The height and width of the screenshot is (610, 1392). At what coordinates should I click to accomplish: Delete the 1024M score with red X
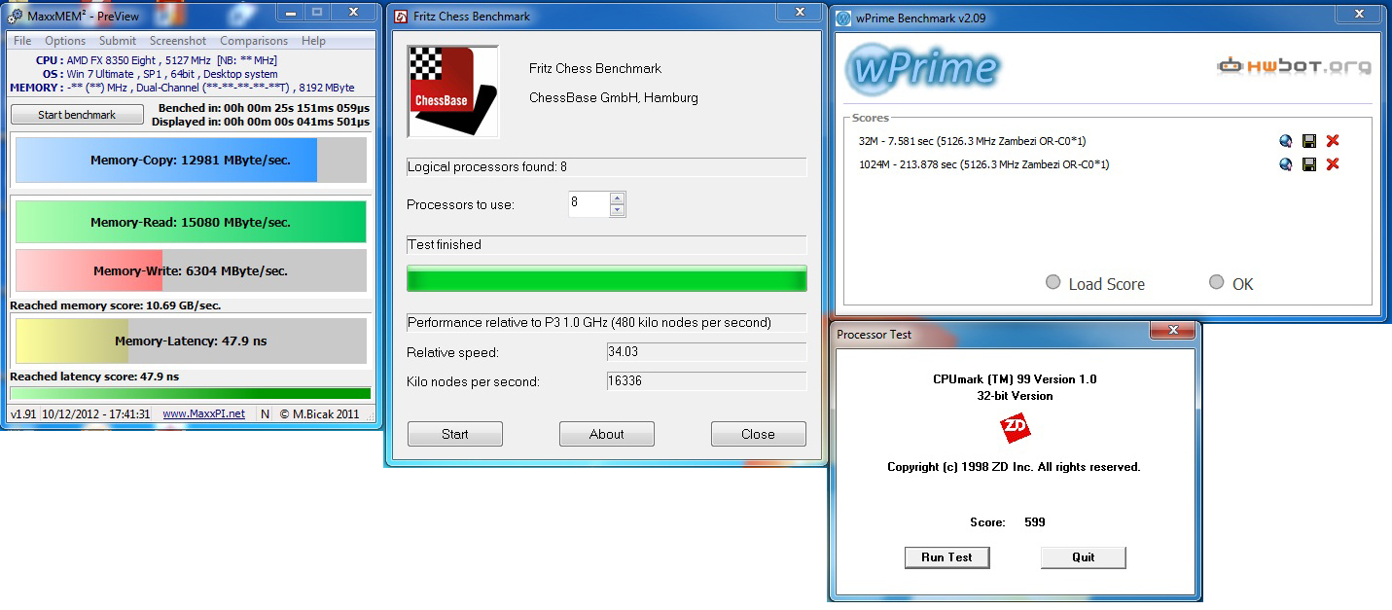click(x=1333, y=164)
